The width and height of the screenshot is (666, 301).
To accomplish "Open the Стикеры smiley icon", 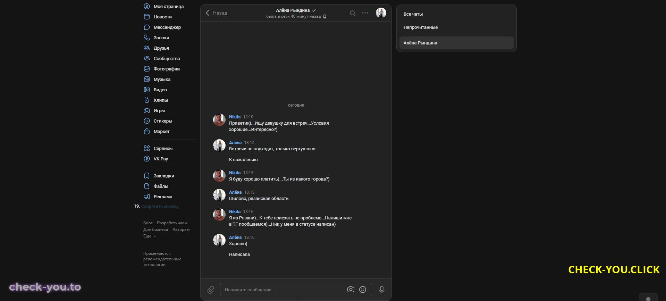I will [147, 121].
